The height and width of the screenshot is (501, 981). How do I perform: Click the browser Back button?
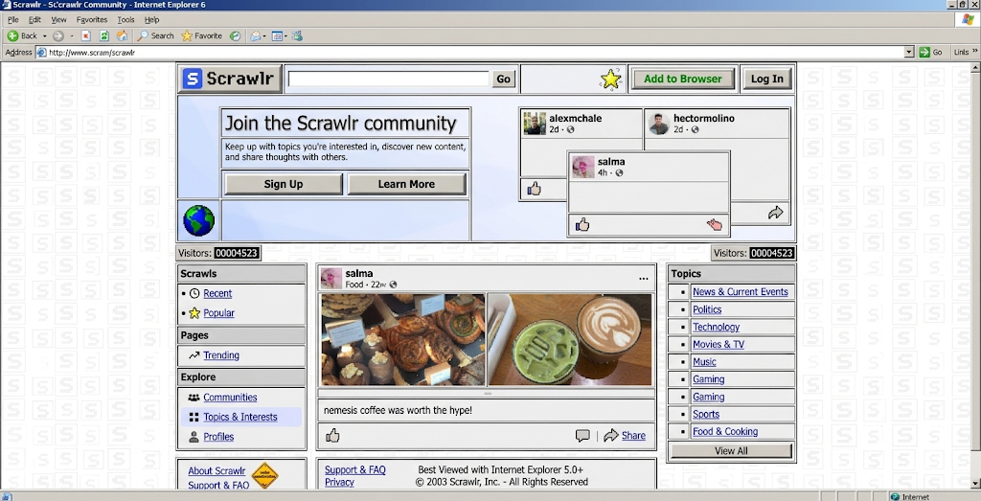(22, 36)
